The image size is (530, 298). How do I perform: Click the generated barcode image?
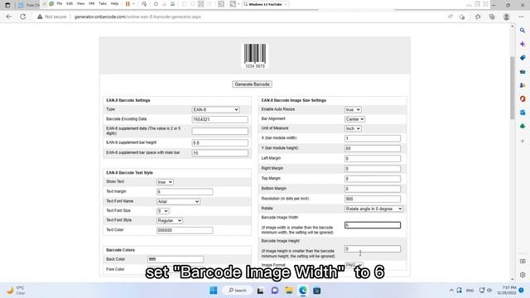(x=255, y=55)
